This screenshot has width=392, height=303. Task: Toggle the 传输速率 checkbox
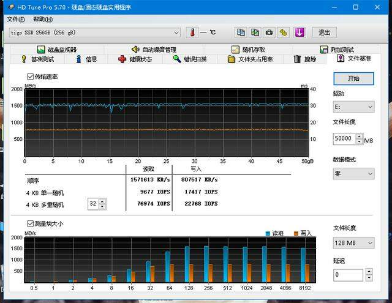(x=31, y=77)
